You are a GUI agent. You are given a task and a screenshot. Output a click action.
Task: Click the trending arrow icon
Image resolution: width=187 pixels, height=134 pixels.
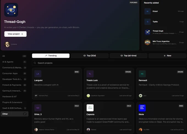tap(46, 56)
